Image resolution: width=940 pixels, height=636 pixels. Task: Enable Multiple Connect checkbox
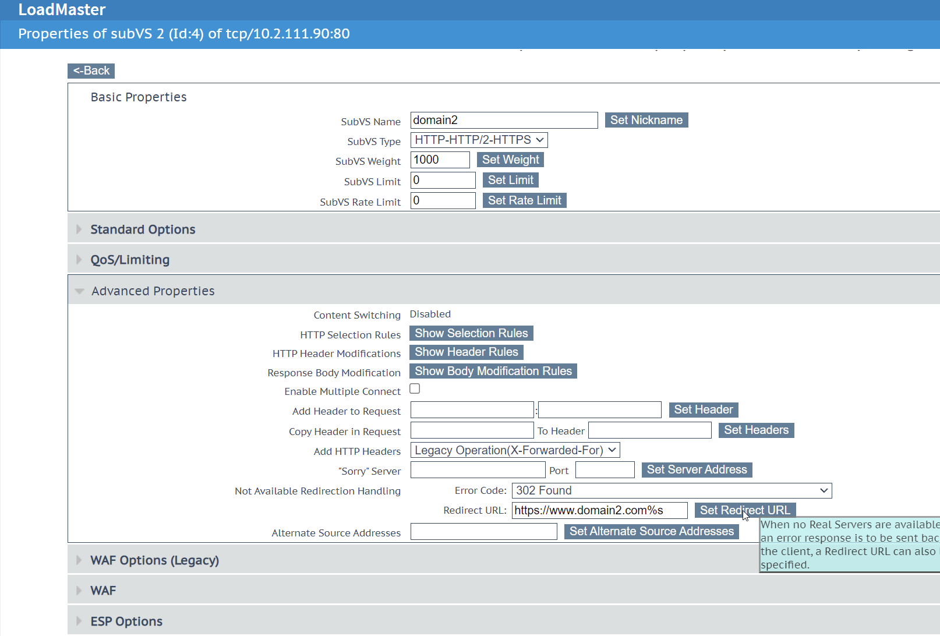point(415,388)
